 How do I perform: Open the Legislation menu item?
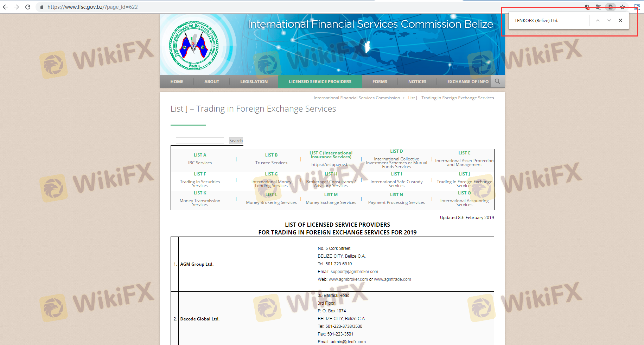(x=254, y=81)
